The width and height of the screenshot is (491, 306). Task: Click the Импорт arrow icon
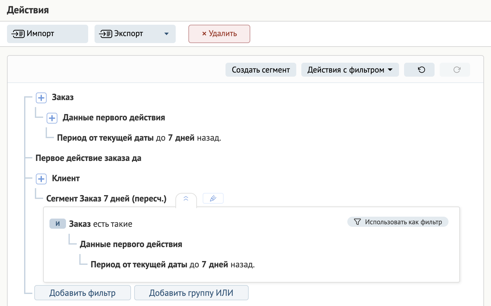click(18, 34)
